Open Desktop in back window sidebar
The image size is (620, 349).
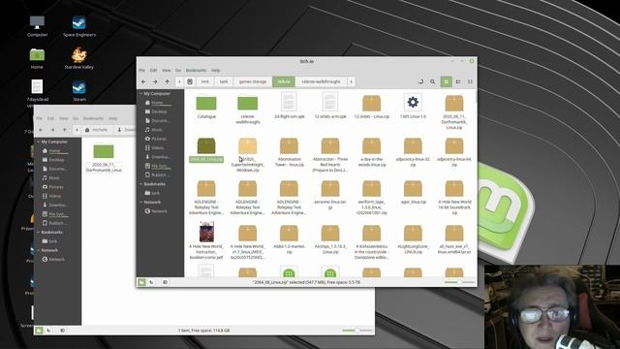click(x=56, y=160)
